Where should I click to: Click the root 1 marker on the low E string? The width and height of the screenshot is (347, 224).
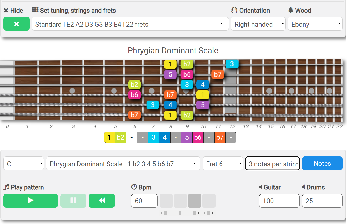[170, 115]
